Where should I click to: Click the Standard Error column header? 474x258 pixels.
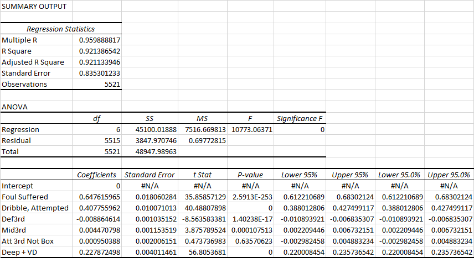point(150,175)
